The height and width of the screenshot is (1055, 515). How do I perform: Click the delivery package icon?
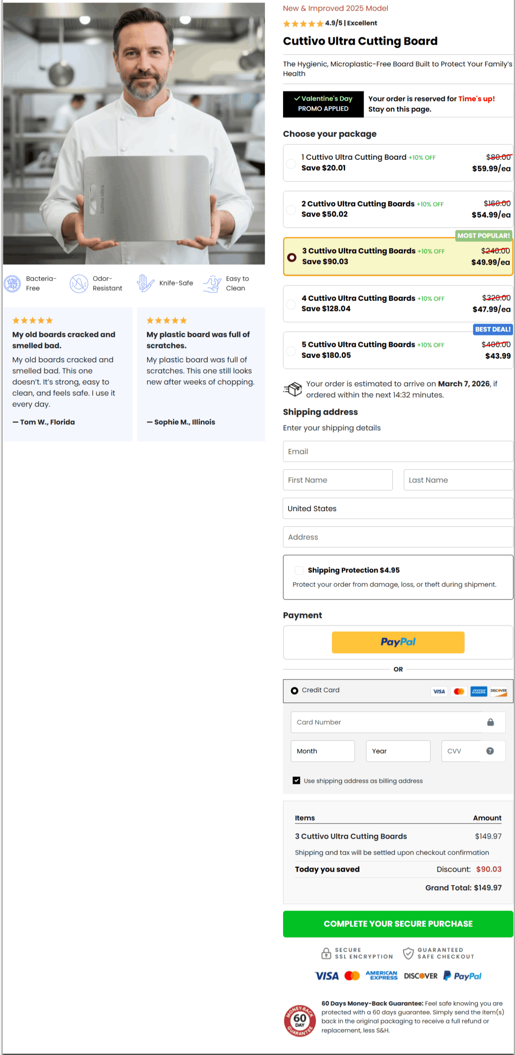click(292, 389)
